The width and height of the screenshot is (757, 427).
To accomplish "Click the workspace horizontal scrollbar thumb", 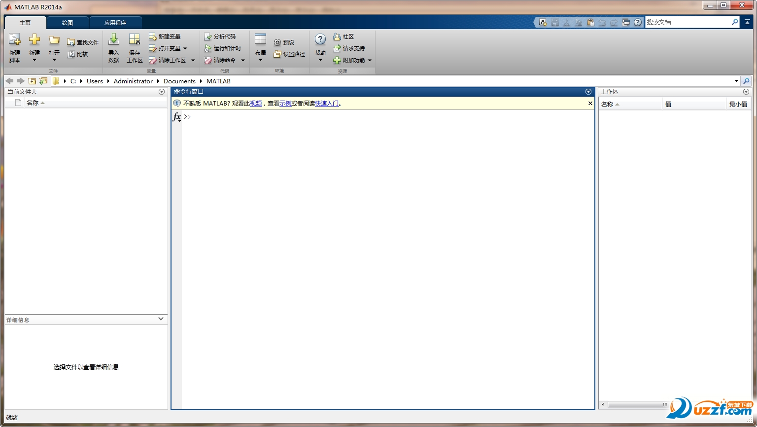I will point(638,405).
